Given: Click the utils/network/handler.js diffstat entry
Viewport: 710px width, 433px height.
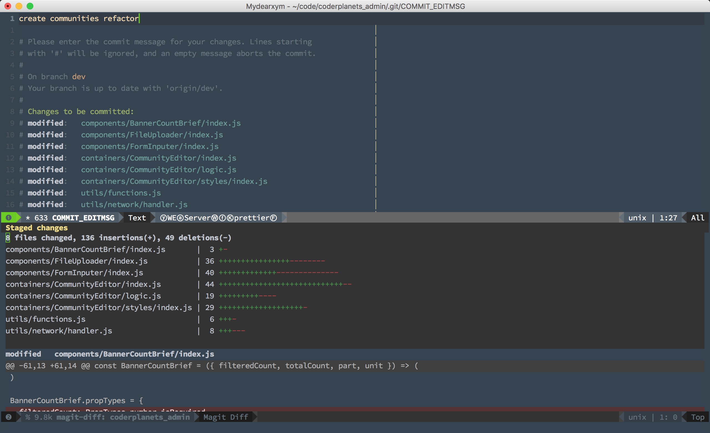Looking at the screenshot, I should point(59,331).
